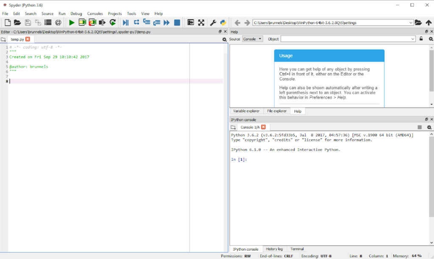
Task: Run the current cell
Action: tap(82, 22)
